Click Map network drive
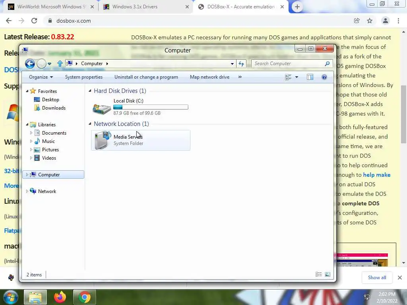Screen dimensions: 407x305 [x=210, y=77]
